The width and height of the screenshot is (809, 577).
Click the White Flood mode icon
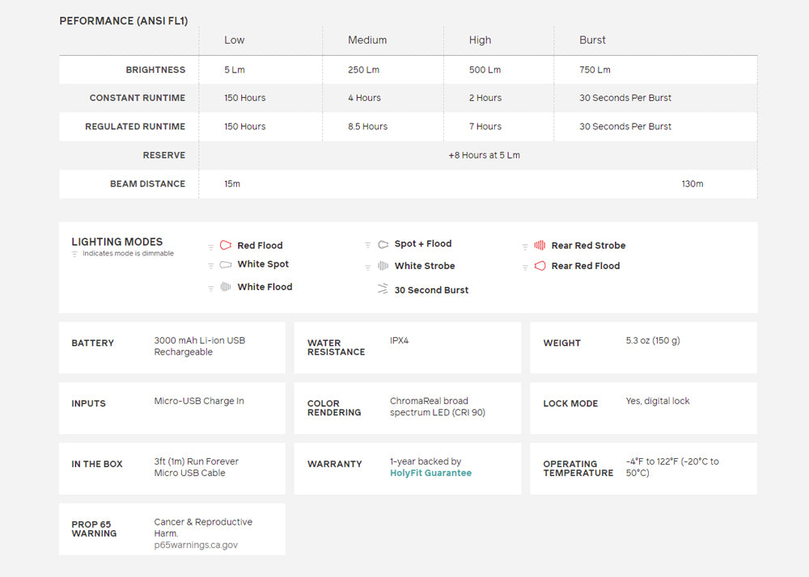pos(226,287)
